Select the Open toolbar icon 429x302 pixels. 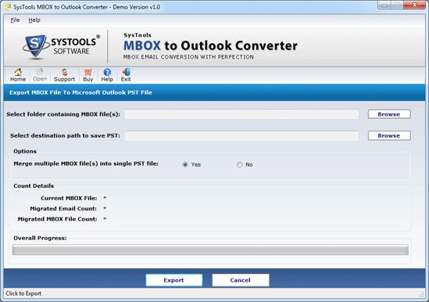pos(40,75)
